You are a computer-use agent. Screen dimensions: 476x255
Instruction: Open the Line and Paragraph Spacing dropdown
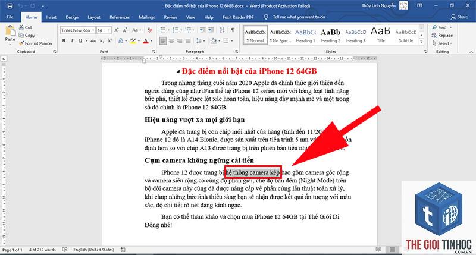(200, 40)
